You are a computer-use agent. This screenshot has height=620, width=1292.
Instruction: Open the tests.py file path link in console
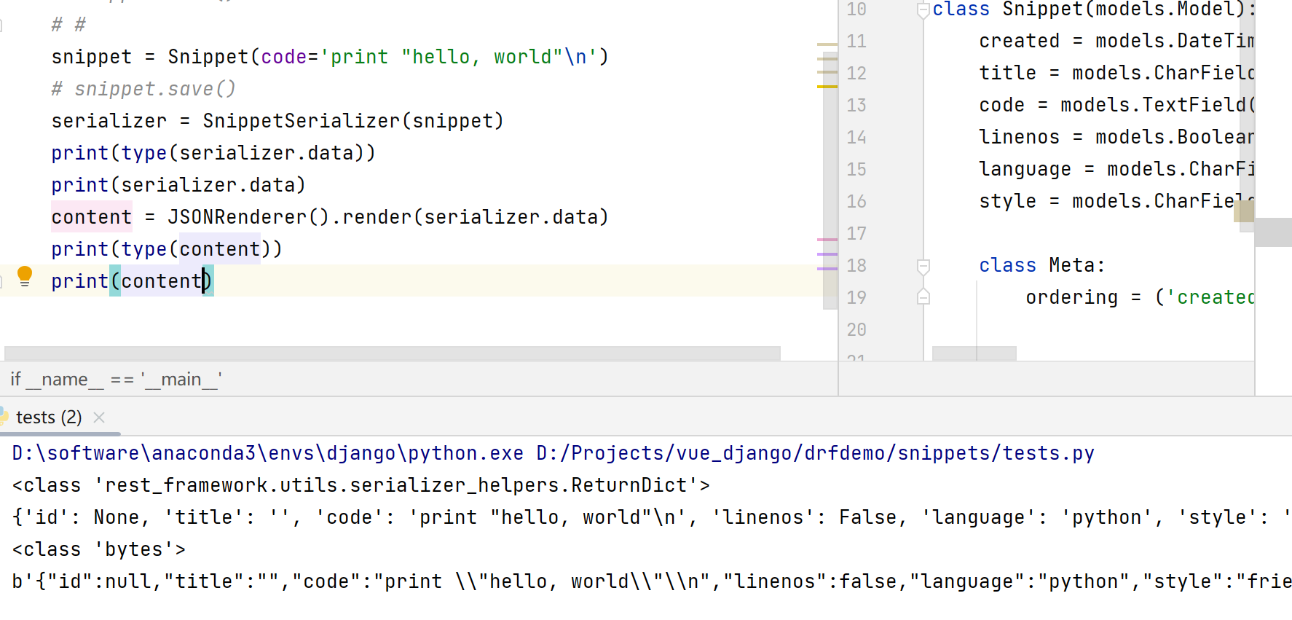815,453
